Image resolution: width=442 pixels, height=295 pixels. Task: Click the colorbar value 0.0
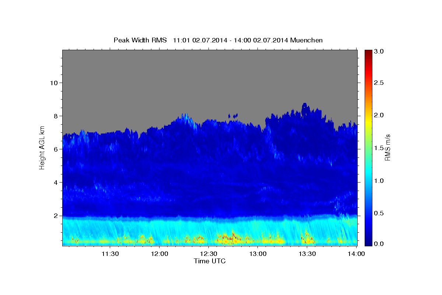379,244
